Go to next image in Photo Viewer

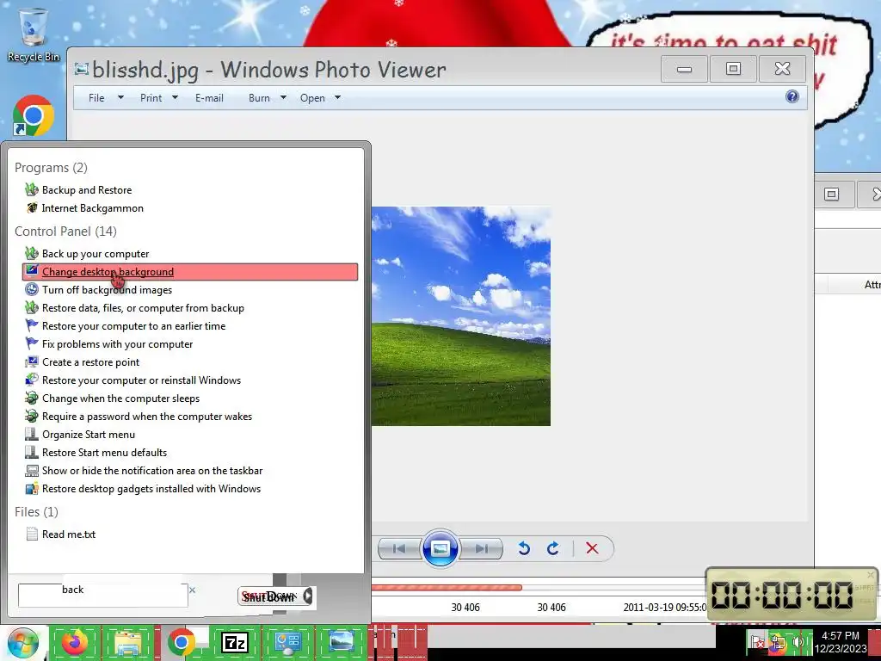click(x=481, y=548)
